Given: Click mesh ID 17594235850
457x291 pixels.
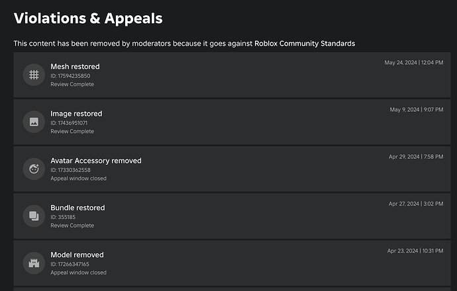Looking at the screenshot, I should tap(70, 76).
